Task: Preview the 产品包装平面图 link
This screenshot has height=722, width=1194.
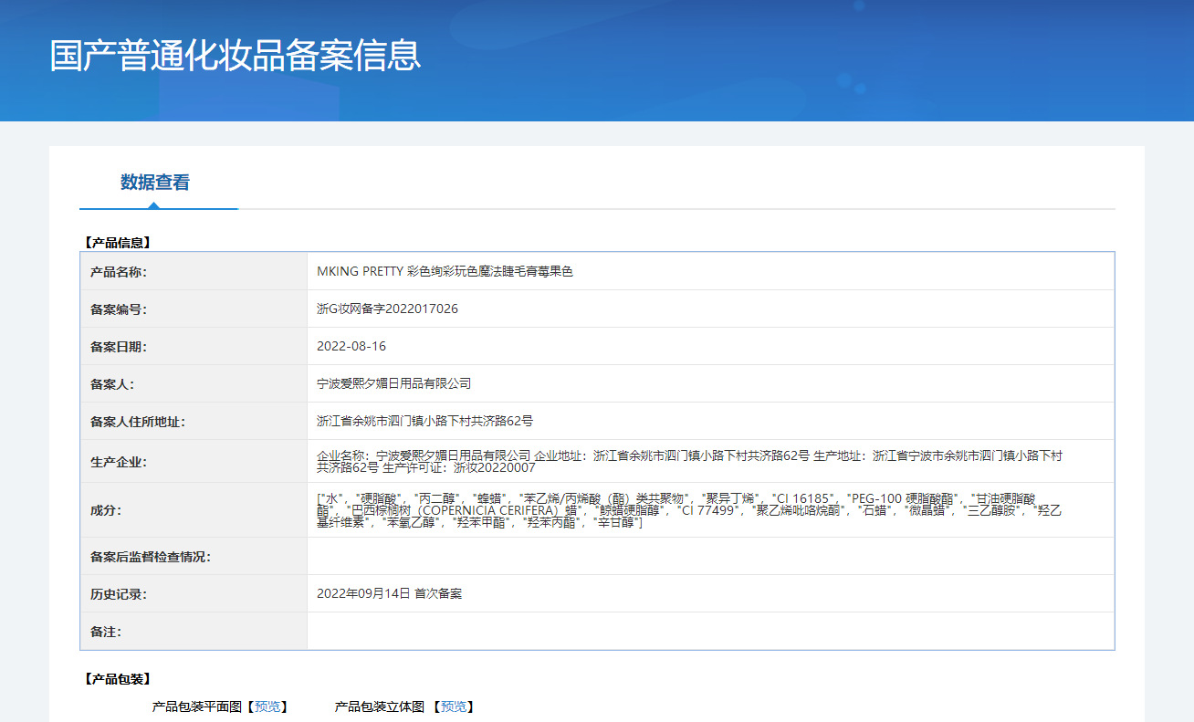Action: coord(268,706)
